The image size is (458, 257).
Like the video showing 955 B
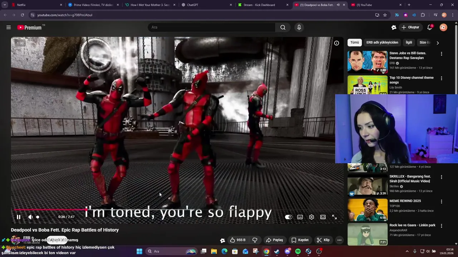click(238, 240)
